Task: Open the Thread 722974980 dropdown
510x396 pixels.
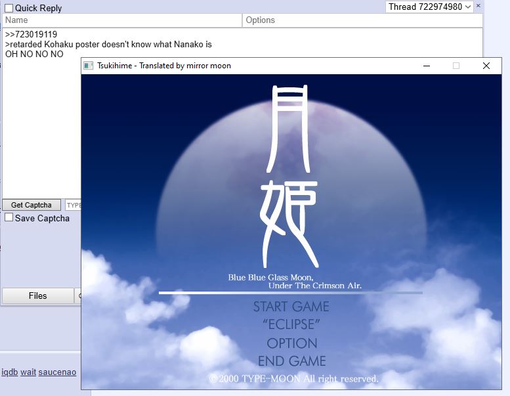Action: click(x=429, y=7)
